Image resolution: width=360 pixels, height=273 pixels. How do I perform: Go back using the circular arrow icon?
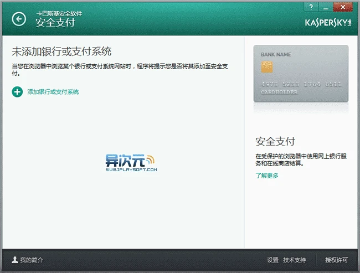(19, 19)
